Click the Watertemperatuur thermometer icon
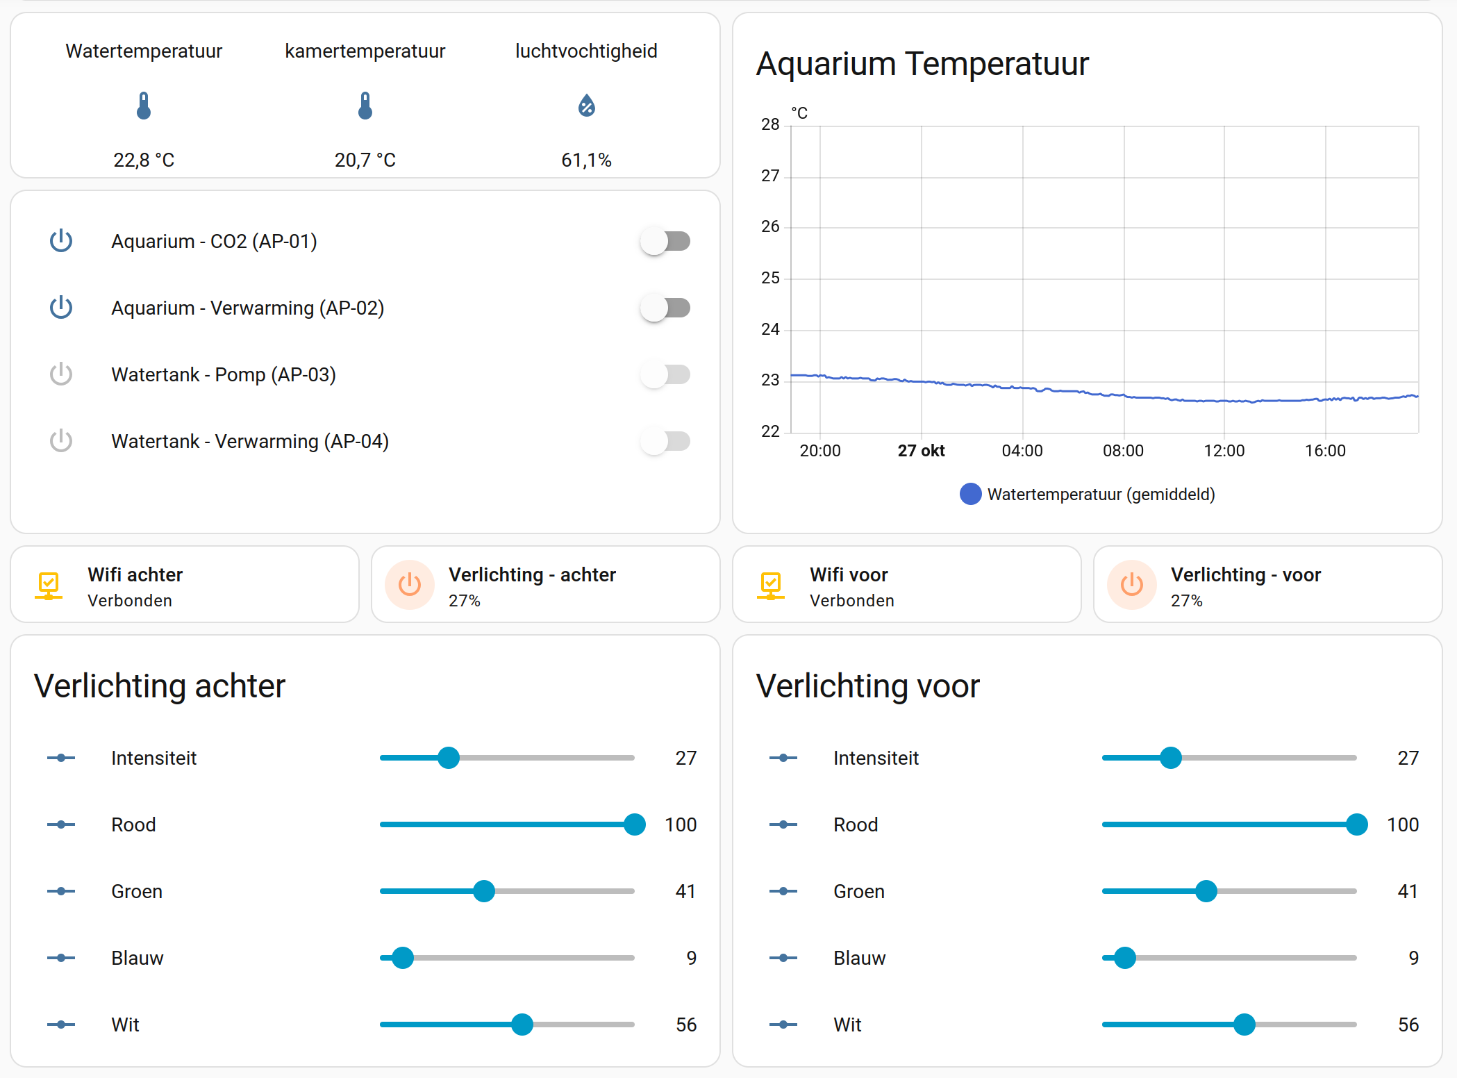Screen dimensions: 1457x1078 point(144,106)
